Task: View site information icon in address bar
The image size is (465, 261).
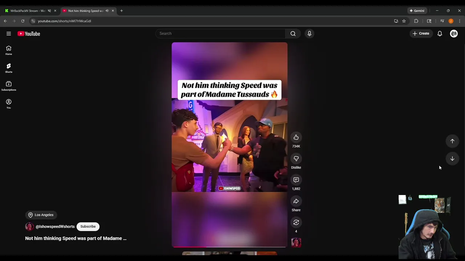Action: pos(33,21)
